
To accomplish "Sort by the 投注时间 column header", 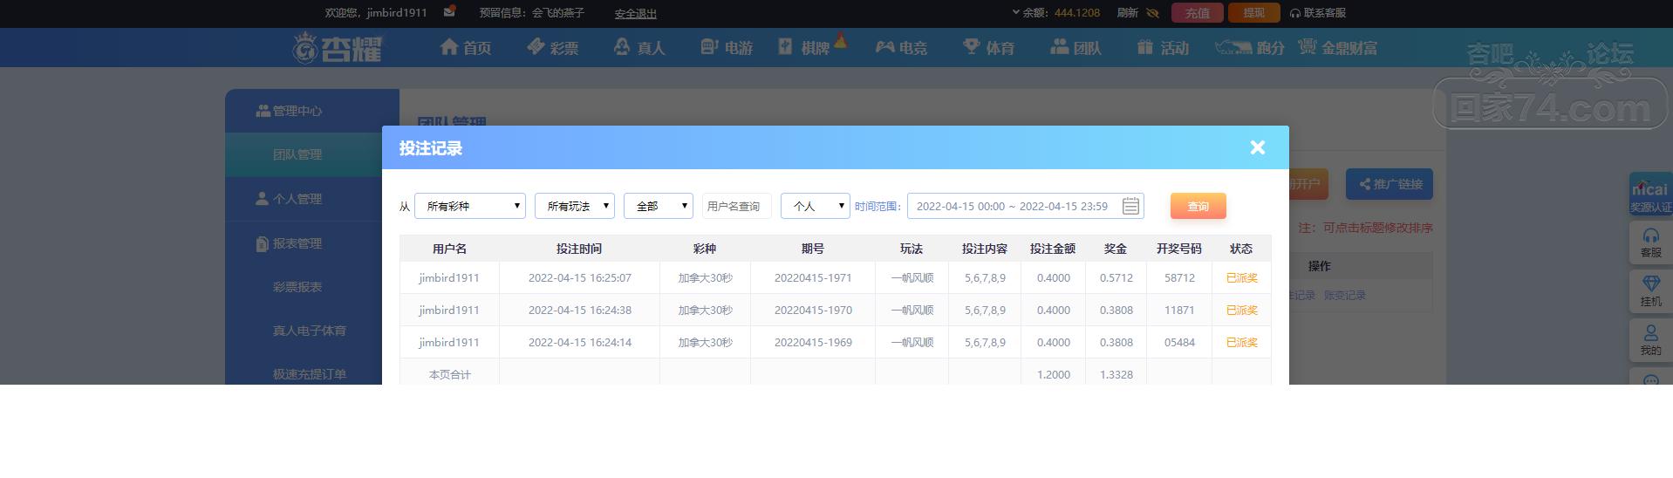I will 579,249.
